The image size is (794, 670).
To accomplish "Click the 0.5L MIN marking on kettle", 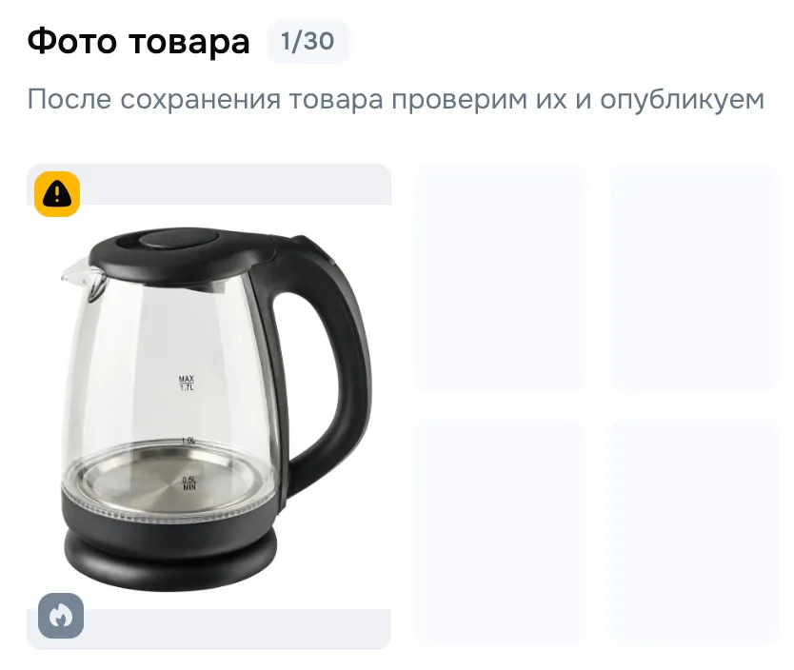I will pyautogui.click(x=189, y=483).
